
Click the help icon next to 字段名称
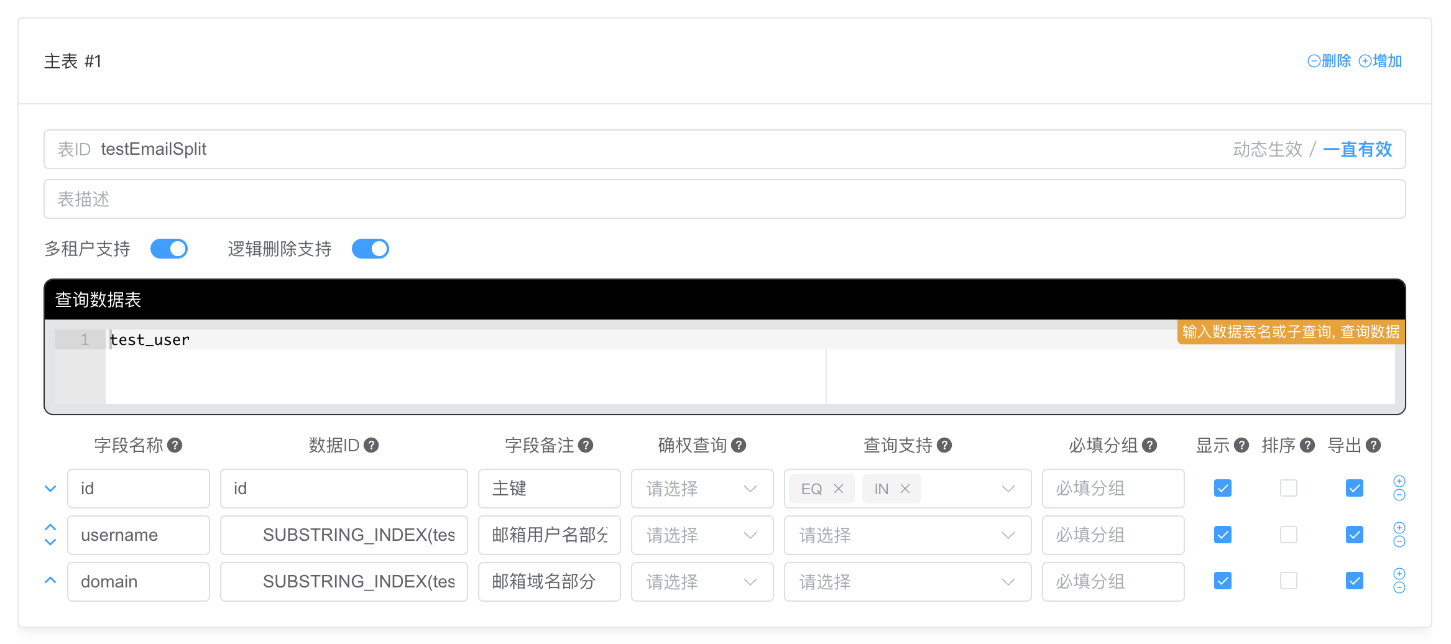[x=175, y=445]
